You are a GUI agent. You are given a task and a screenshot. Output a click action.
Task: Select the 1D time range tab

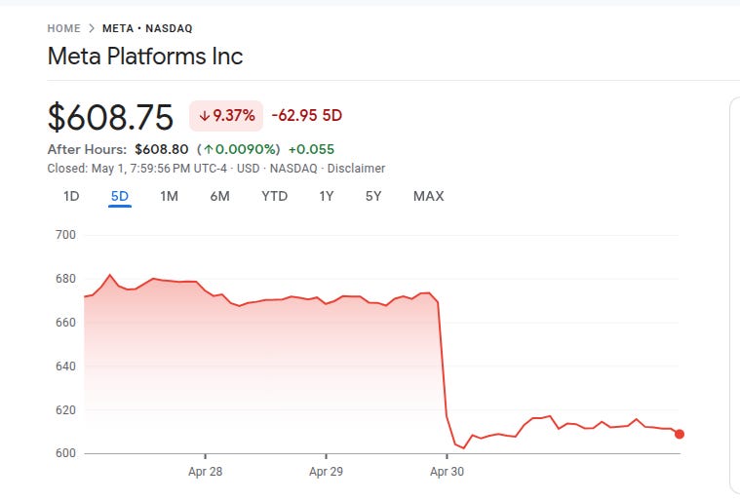tap(71, 196)
